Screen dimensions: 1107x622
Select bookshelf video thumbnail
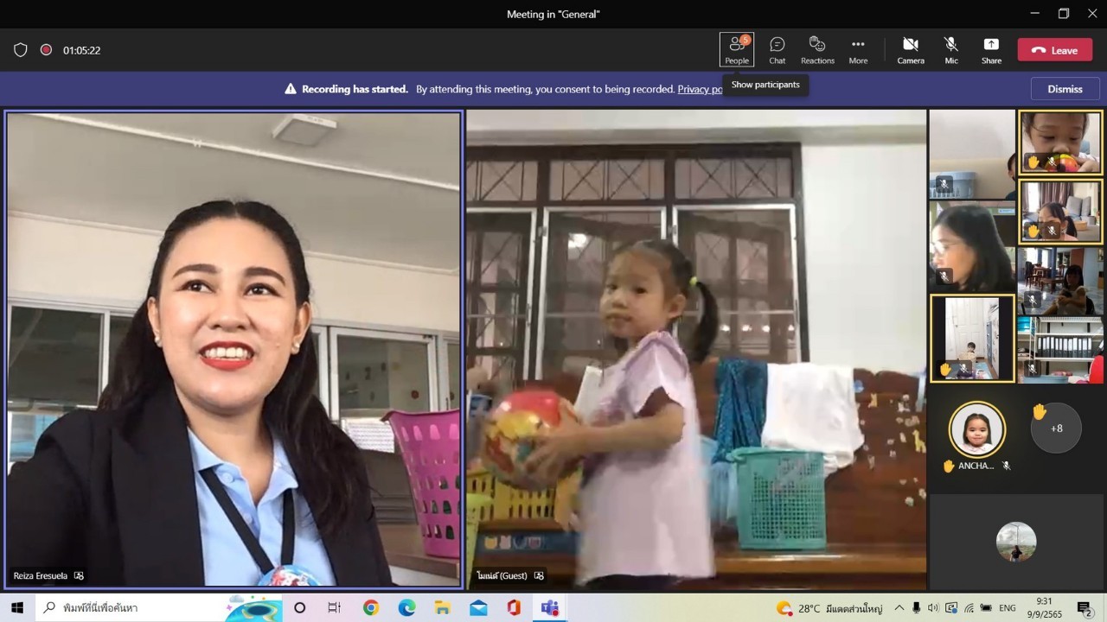[x=1060, y=349]
